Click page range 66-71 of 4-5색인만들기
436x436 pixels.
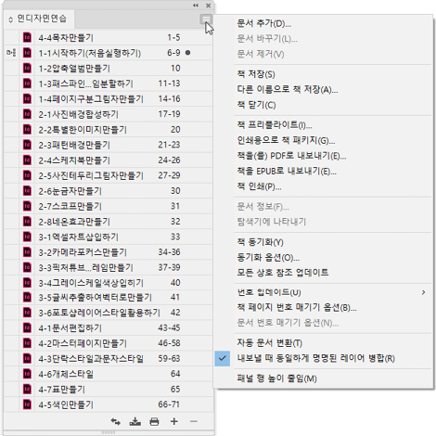[169, 404]
